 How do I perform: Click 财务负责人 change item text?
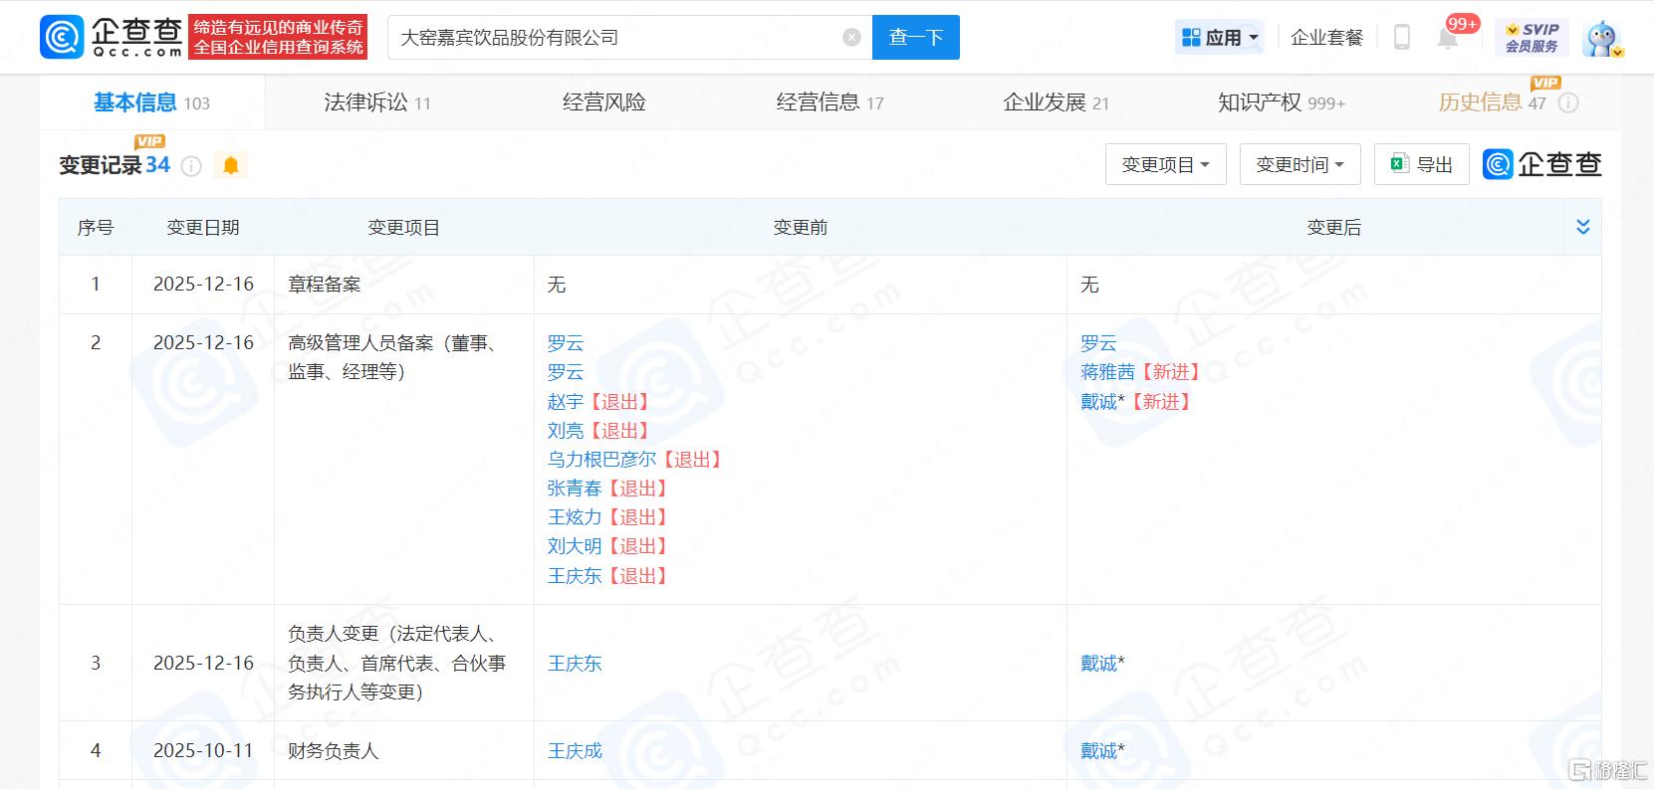[334, 751]
